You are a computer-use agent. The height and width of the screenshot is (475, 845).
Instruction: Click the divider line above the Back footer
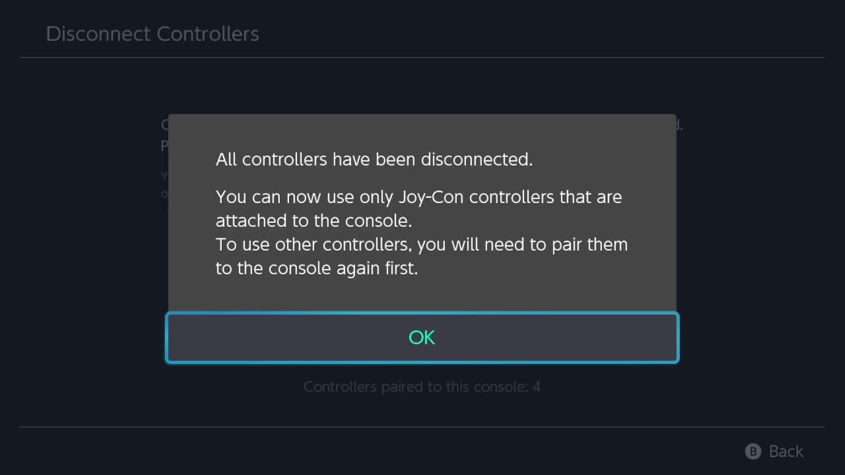coord(422,427)
